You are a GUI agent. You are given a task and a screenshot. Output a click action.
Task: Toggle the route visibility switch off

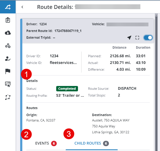[x=148, y=38]
